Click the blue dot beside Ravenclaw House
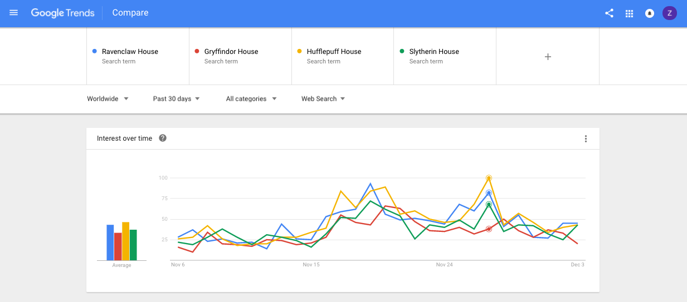Viewport: 687px width, 302px height. coord(95,51)
